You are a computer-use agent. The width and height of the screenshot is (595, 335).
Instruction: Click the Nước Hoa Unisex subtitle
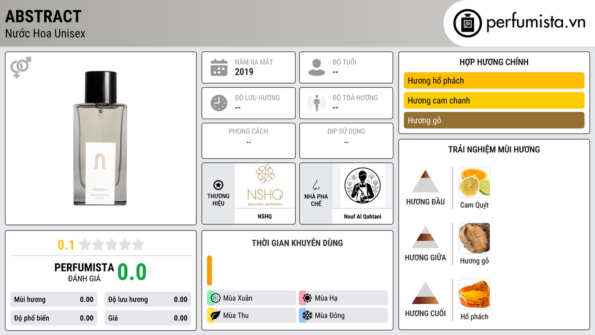click(x=45, y=33)
